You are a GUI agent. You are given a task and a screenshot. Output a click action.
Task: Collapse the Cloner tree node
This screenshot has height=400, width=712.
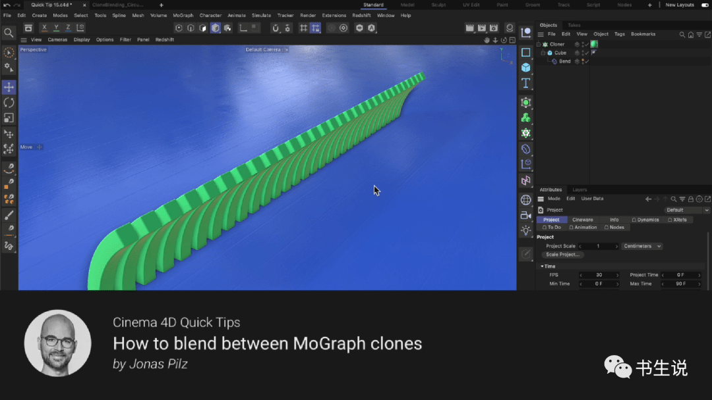point(539,44)
